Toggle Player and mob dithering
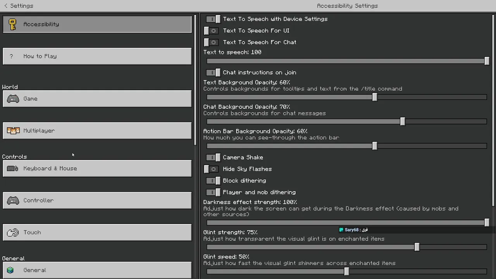The height and width of the screenshot is (279, 496). (x=212, y=192)
